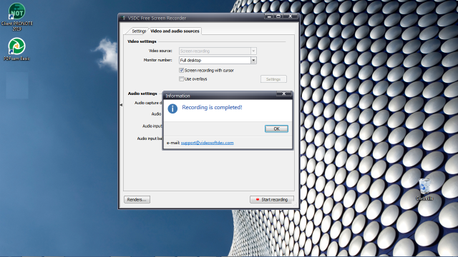The width and height of the screenshot is (458, 257).
Task: Close the VSDC Free Screen Recorder window
Action: click(290, 16)
